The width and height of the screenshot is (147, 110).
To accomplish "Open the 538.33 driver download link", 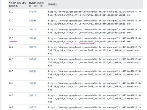I will coord(32,83).
